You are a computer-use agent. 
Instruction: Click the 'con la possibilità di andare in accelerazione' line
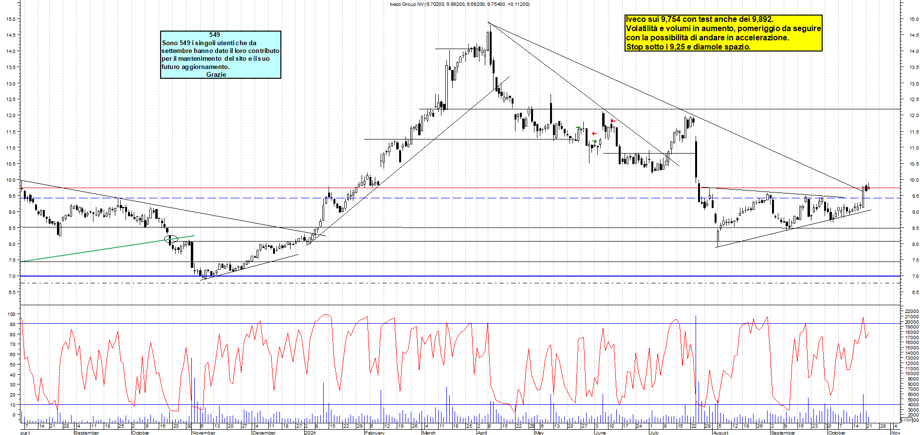[707, 38]
